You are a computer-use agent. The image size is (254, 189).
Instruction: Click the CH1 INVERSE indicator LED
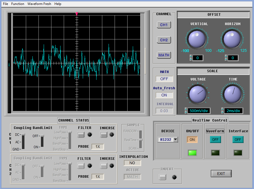pos(112,135)
